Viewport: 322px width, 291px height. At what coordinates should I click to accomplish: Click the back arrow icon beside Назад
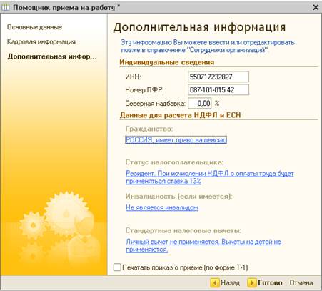(x=215, y=283)
